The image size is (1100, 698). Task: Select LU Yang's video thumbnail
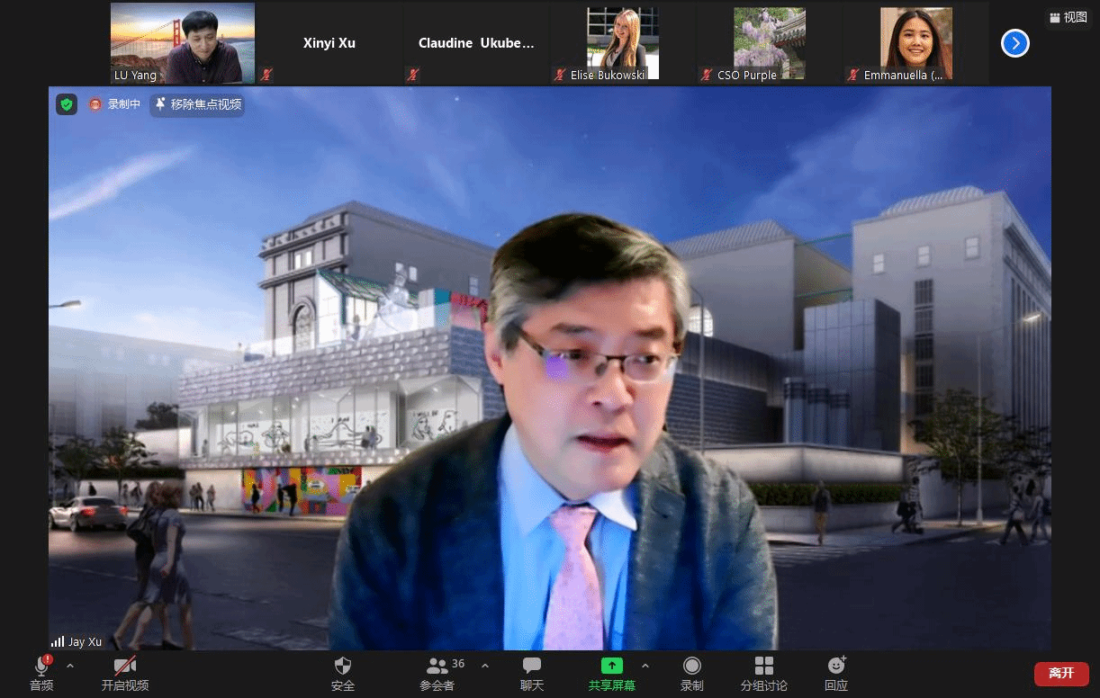(x=183, y=43)
